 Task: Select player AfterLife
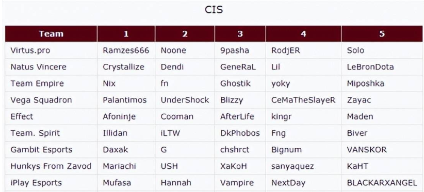[237, 116]
